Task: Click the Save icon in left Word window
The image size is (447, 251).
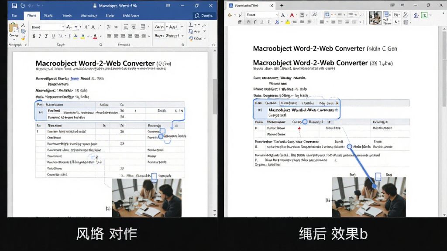Action: [14, 5]
